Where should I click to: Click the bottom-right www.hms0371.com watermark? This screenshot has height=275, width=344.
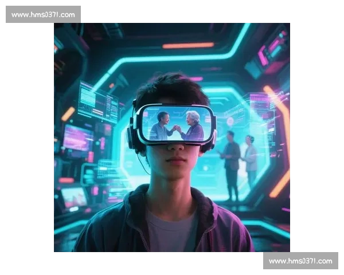(300, 261)
